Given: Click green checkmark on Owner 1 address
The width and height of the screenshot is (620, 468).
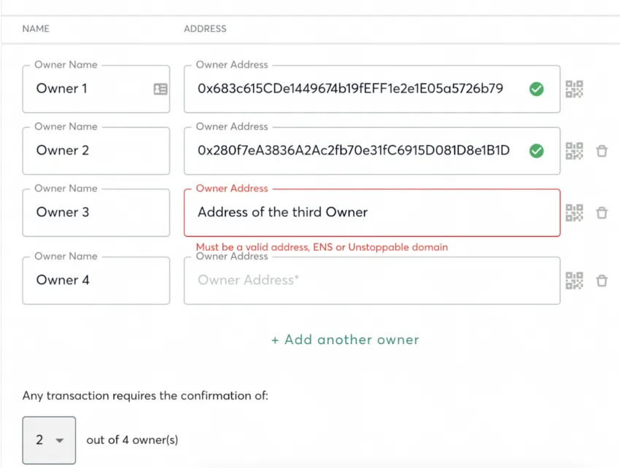Looking at the screenshot, I should pyautogui.click(x=537, y=89).
